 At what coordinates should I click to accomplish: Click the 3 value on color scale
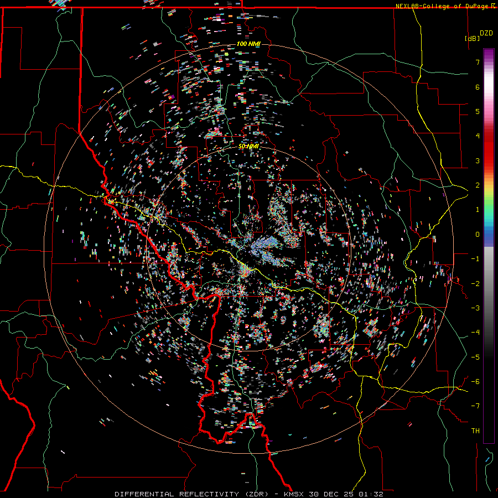(x=478, y=160)
